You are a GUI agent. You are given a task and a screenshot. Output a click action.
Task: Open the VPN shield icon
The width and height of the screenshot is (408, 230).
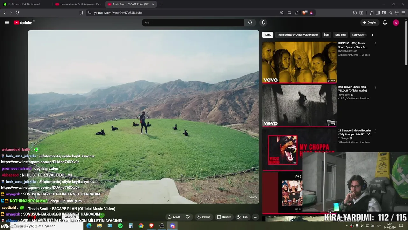397,13
